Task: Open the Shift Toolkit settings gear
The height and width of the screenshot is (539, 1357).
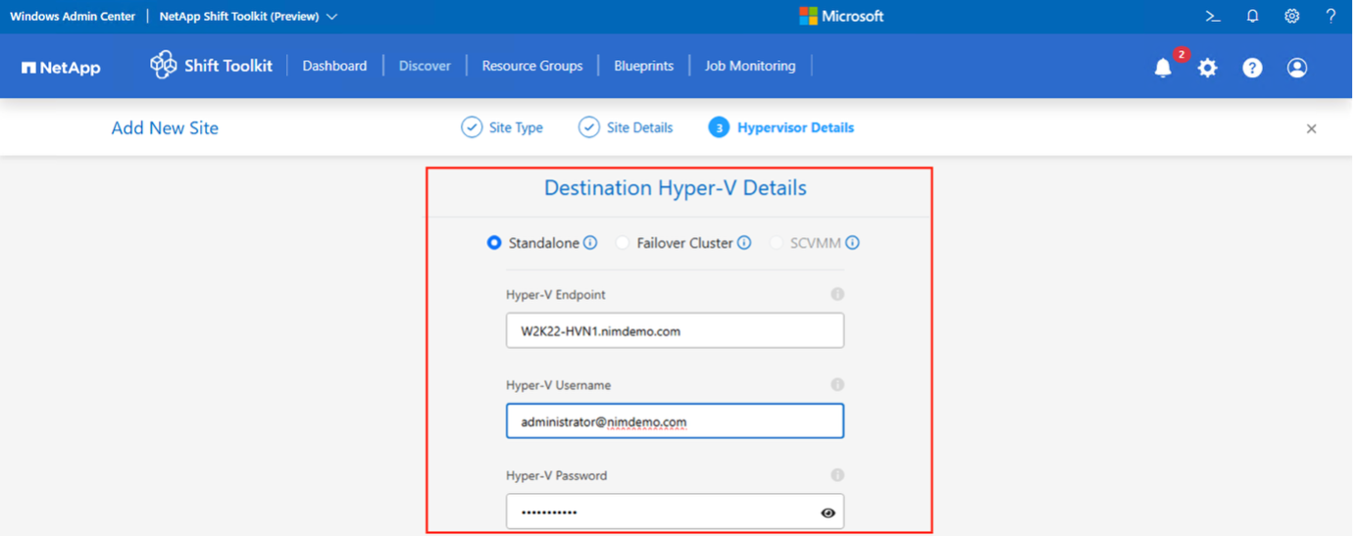Action: 1208,68
